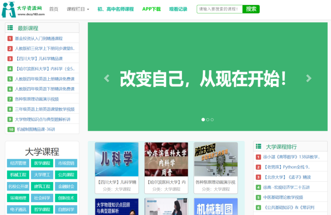
Task: Advance to next carousel slide arrow
Action: click(308, 78)
